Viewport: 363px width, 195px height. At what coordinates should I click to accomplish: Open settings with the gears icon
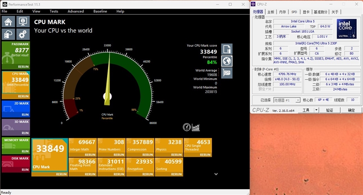click(x=22, y=34)
